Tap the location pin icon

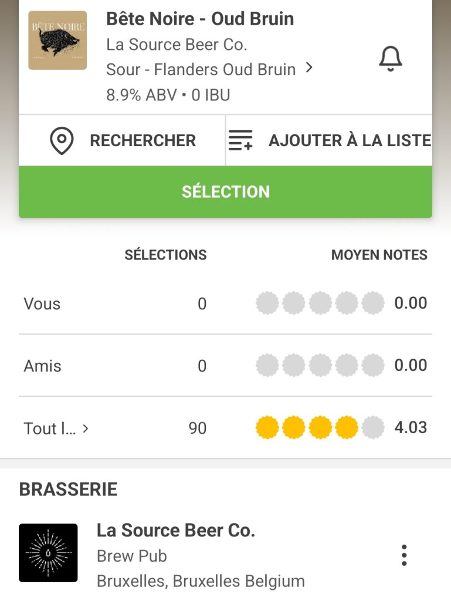(62, 141)
